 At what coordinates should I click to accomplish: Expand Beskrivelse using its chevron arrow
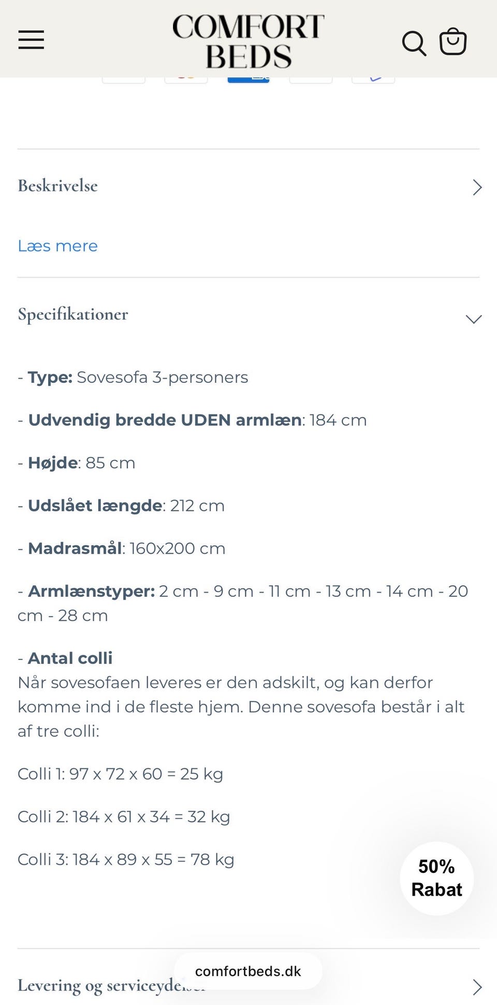pyautogui.click(x=477, y=187)
